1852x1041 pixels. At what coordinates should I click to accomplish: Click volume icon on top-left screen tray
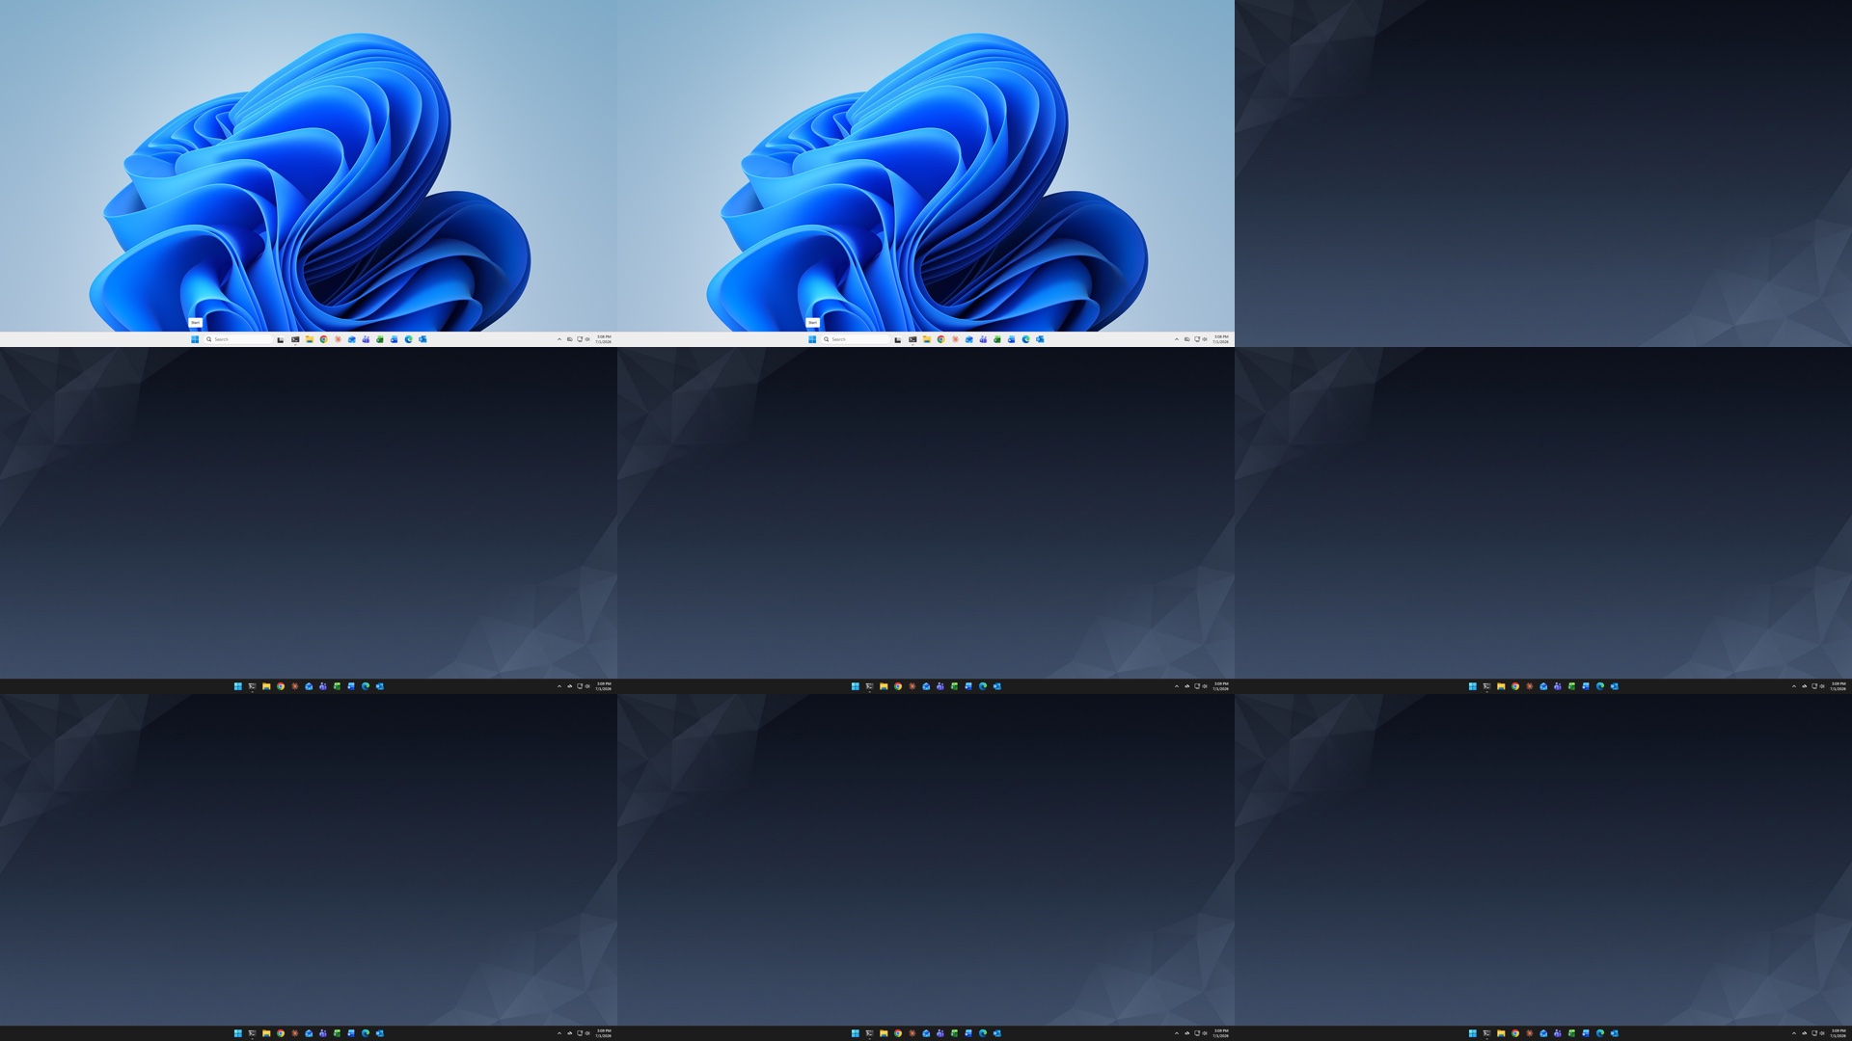click(x=587, y=339)
